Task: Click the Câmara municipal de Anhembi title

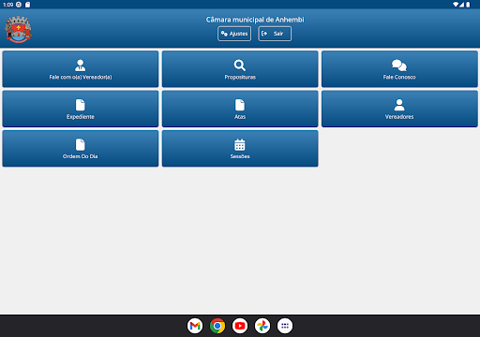Action: pyautogui.click(x=255, y=20)
